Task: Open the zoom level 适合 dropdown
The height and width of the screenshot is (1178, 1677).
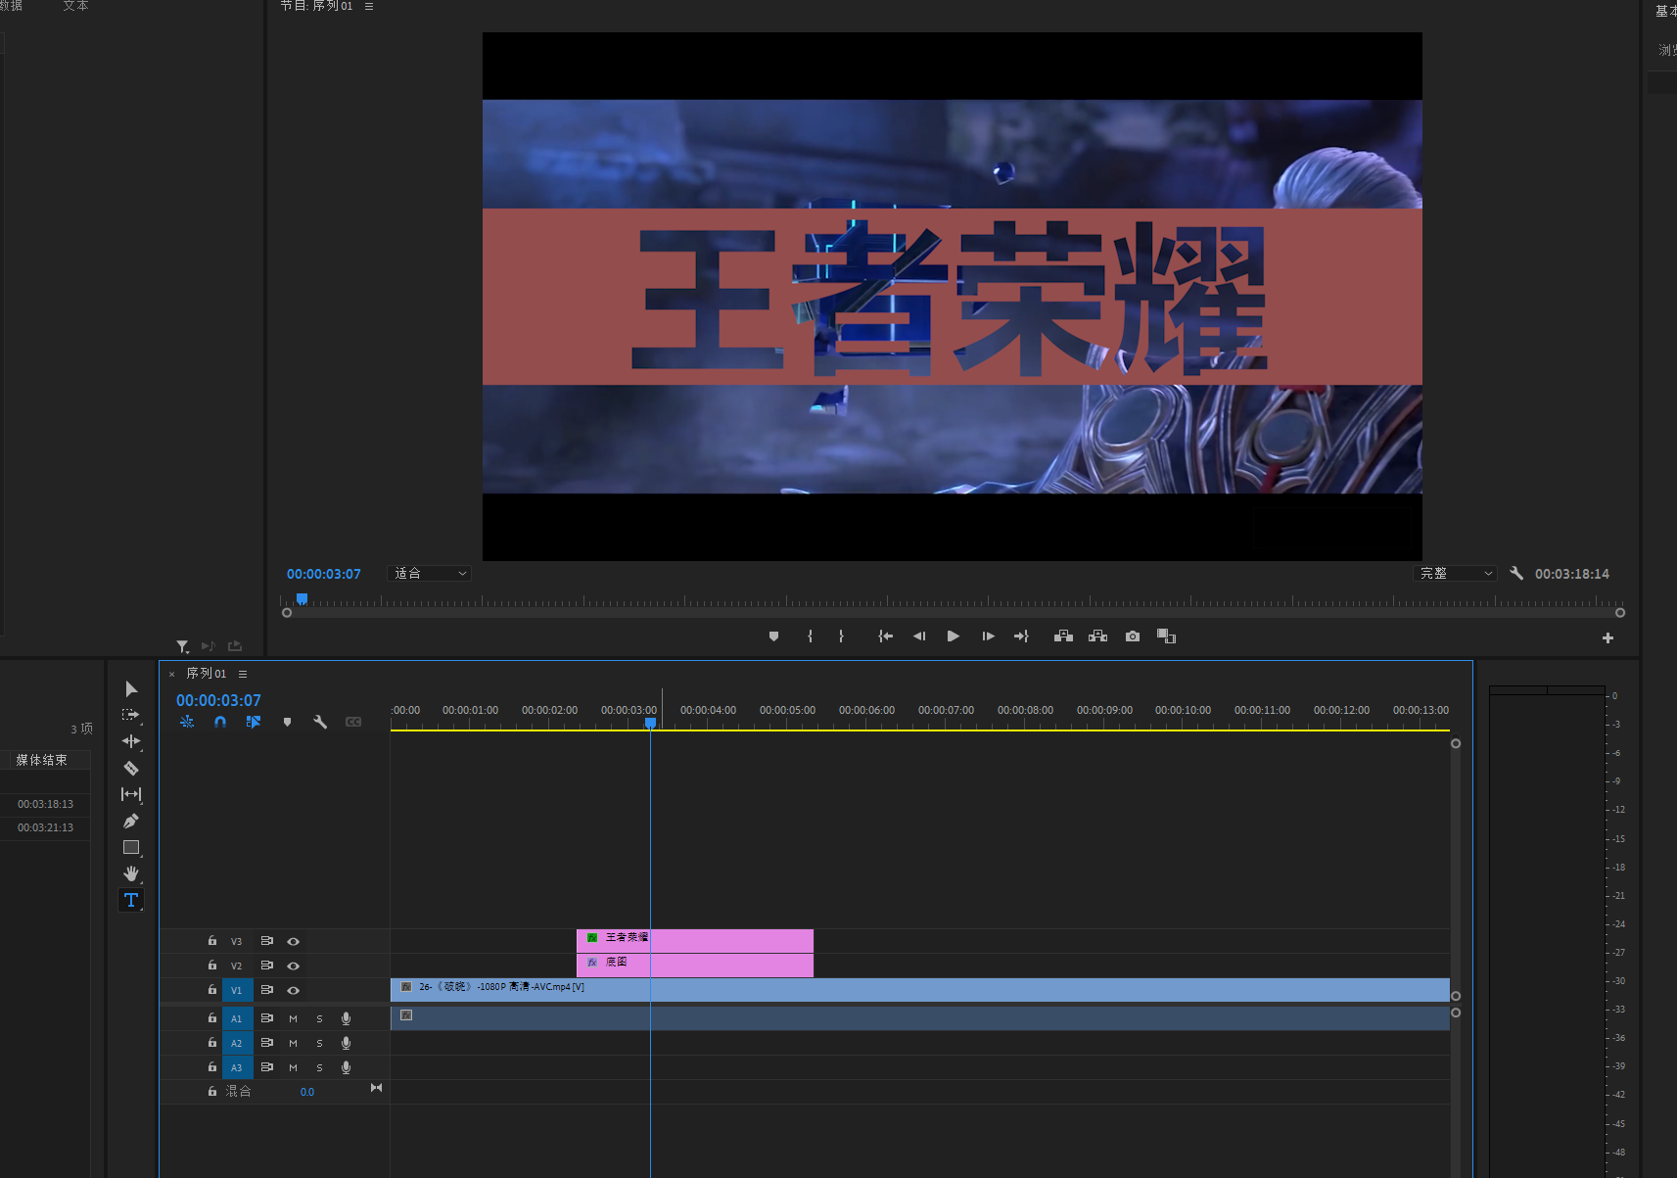Action: [430, 574]
